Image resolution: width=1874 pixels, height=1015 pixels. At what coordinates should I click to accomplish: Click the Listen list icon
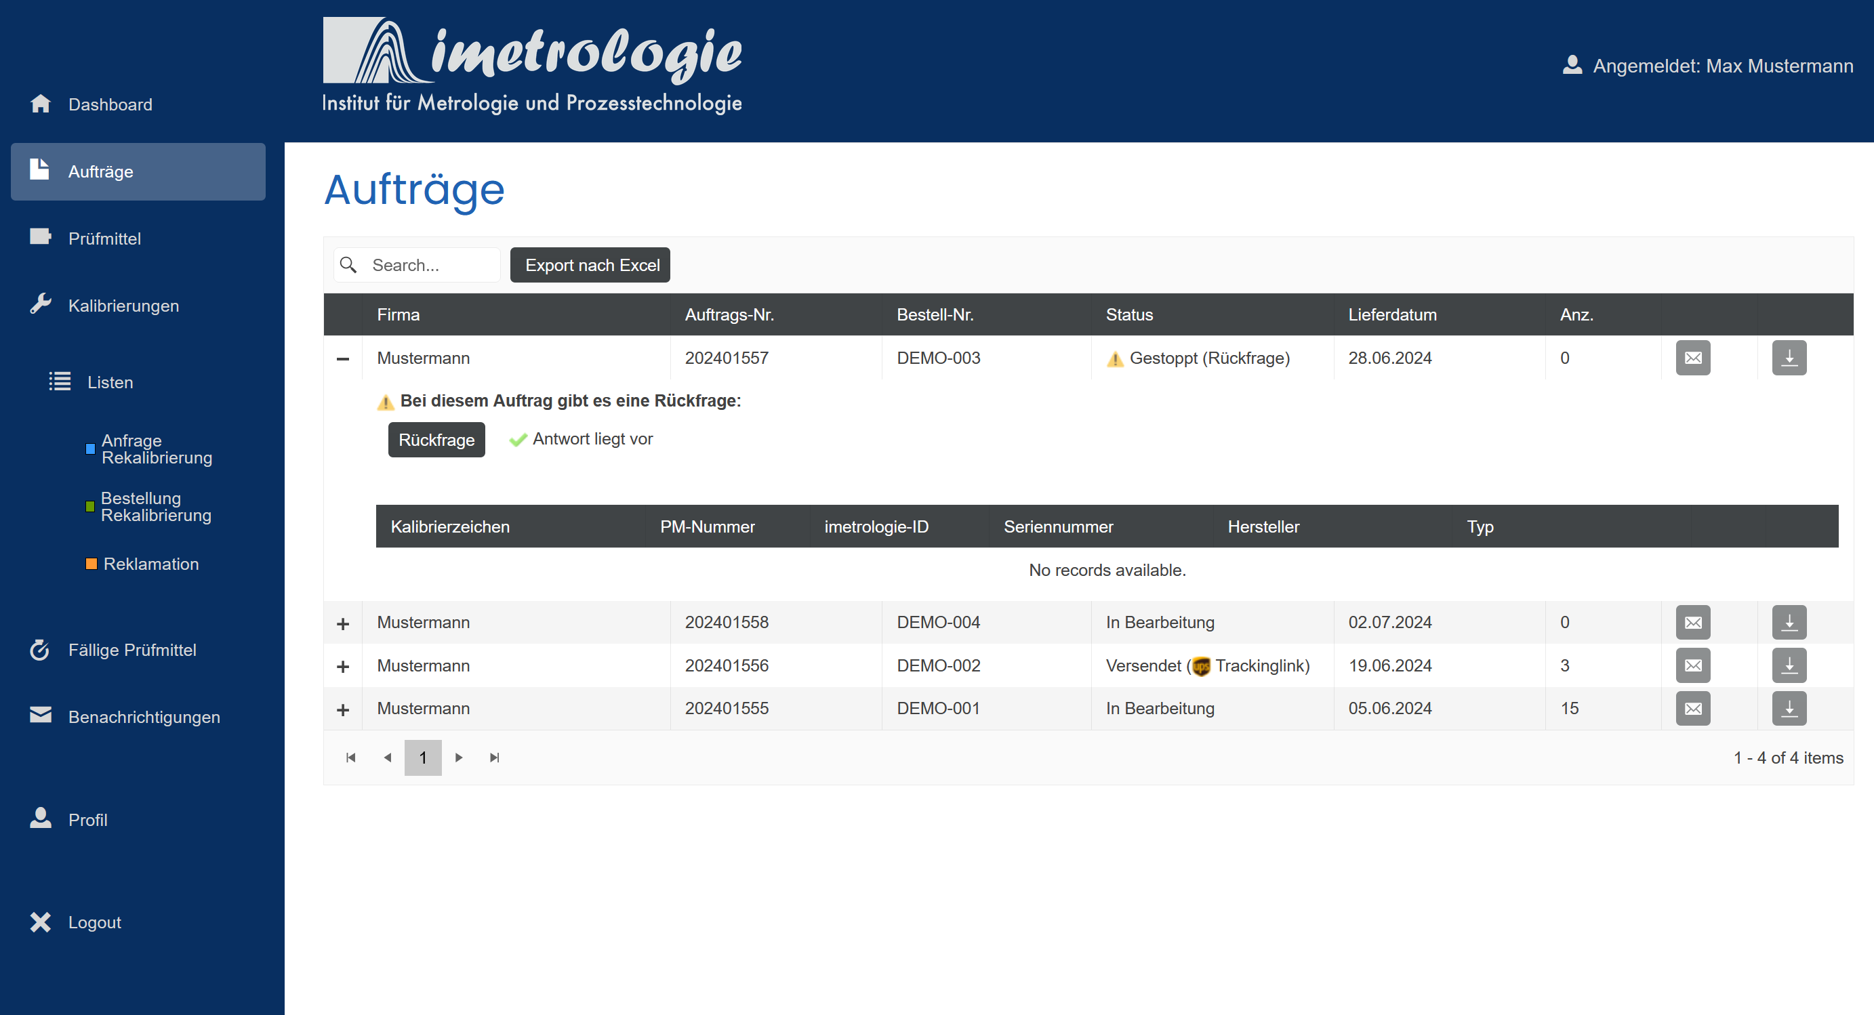60,381
